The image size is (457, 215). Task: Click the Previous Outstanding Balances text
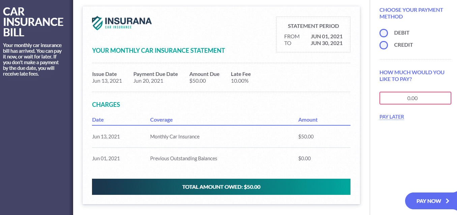[184, 159]
